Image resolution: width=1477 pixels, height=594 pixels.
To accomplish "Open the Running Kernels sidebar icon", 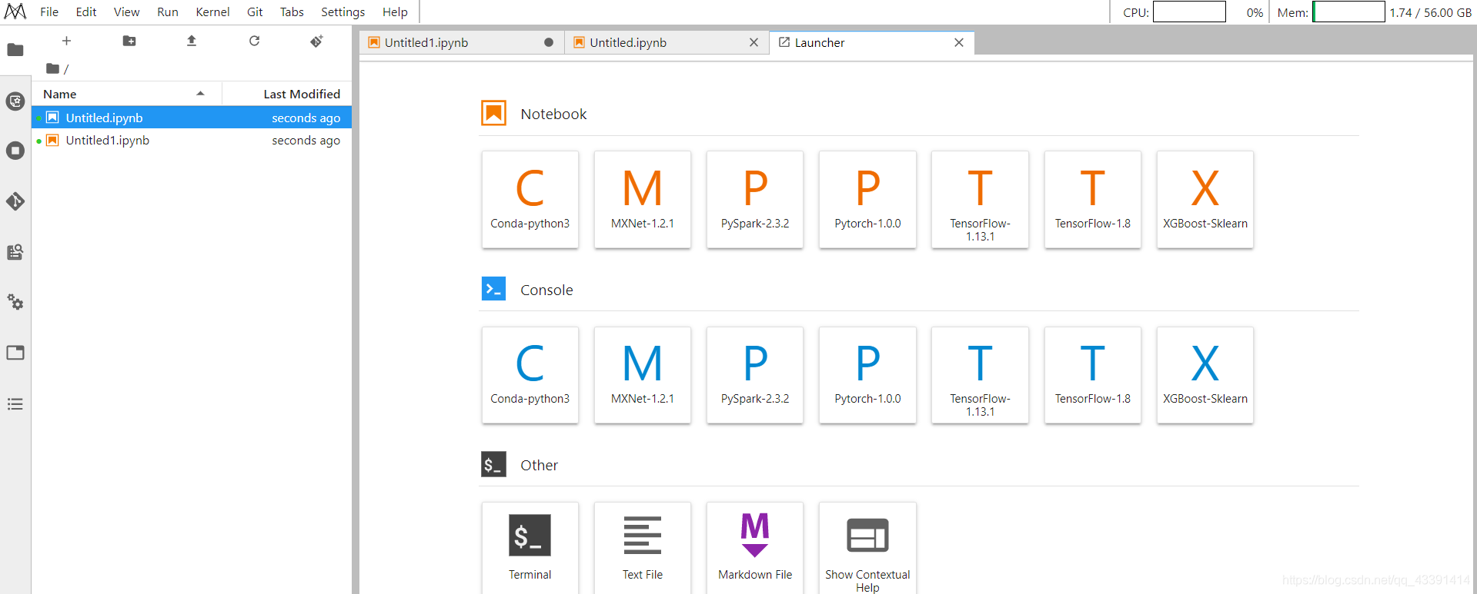I will point(15,101).
